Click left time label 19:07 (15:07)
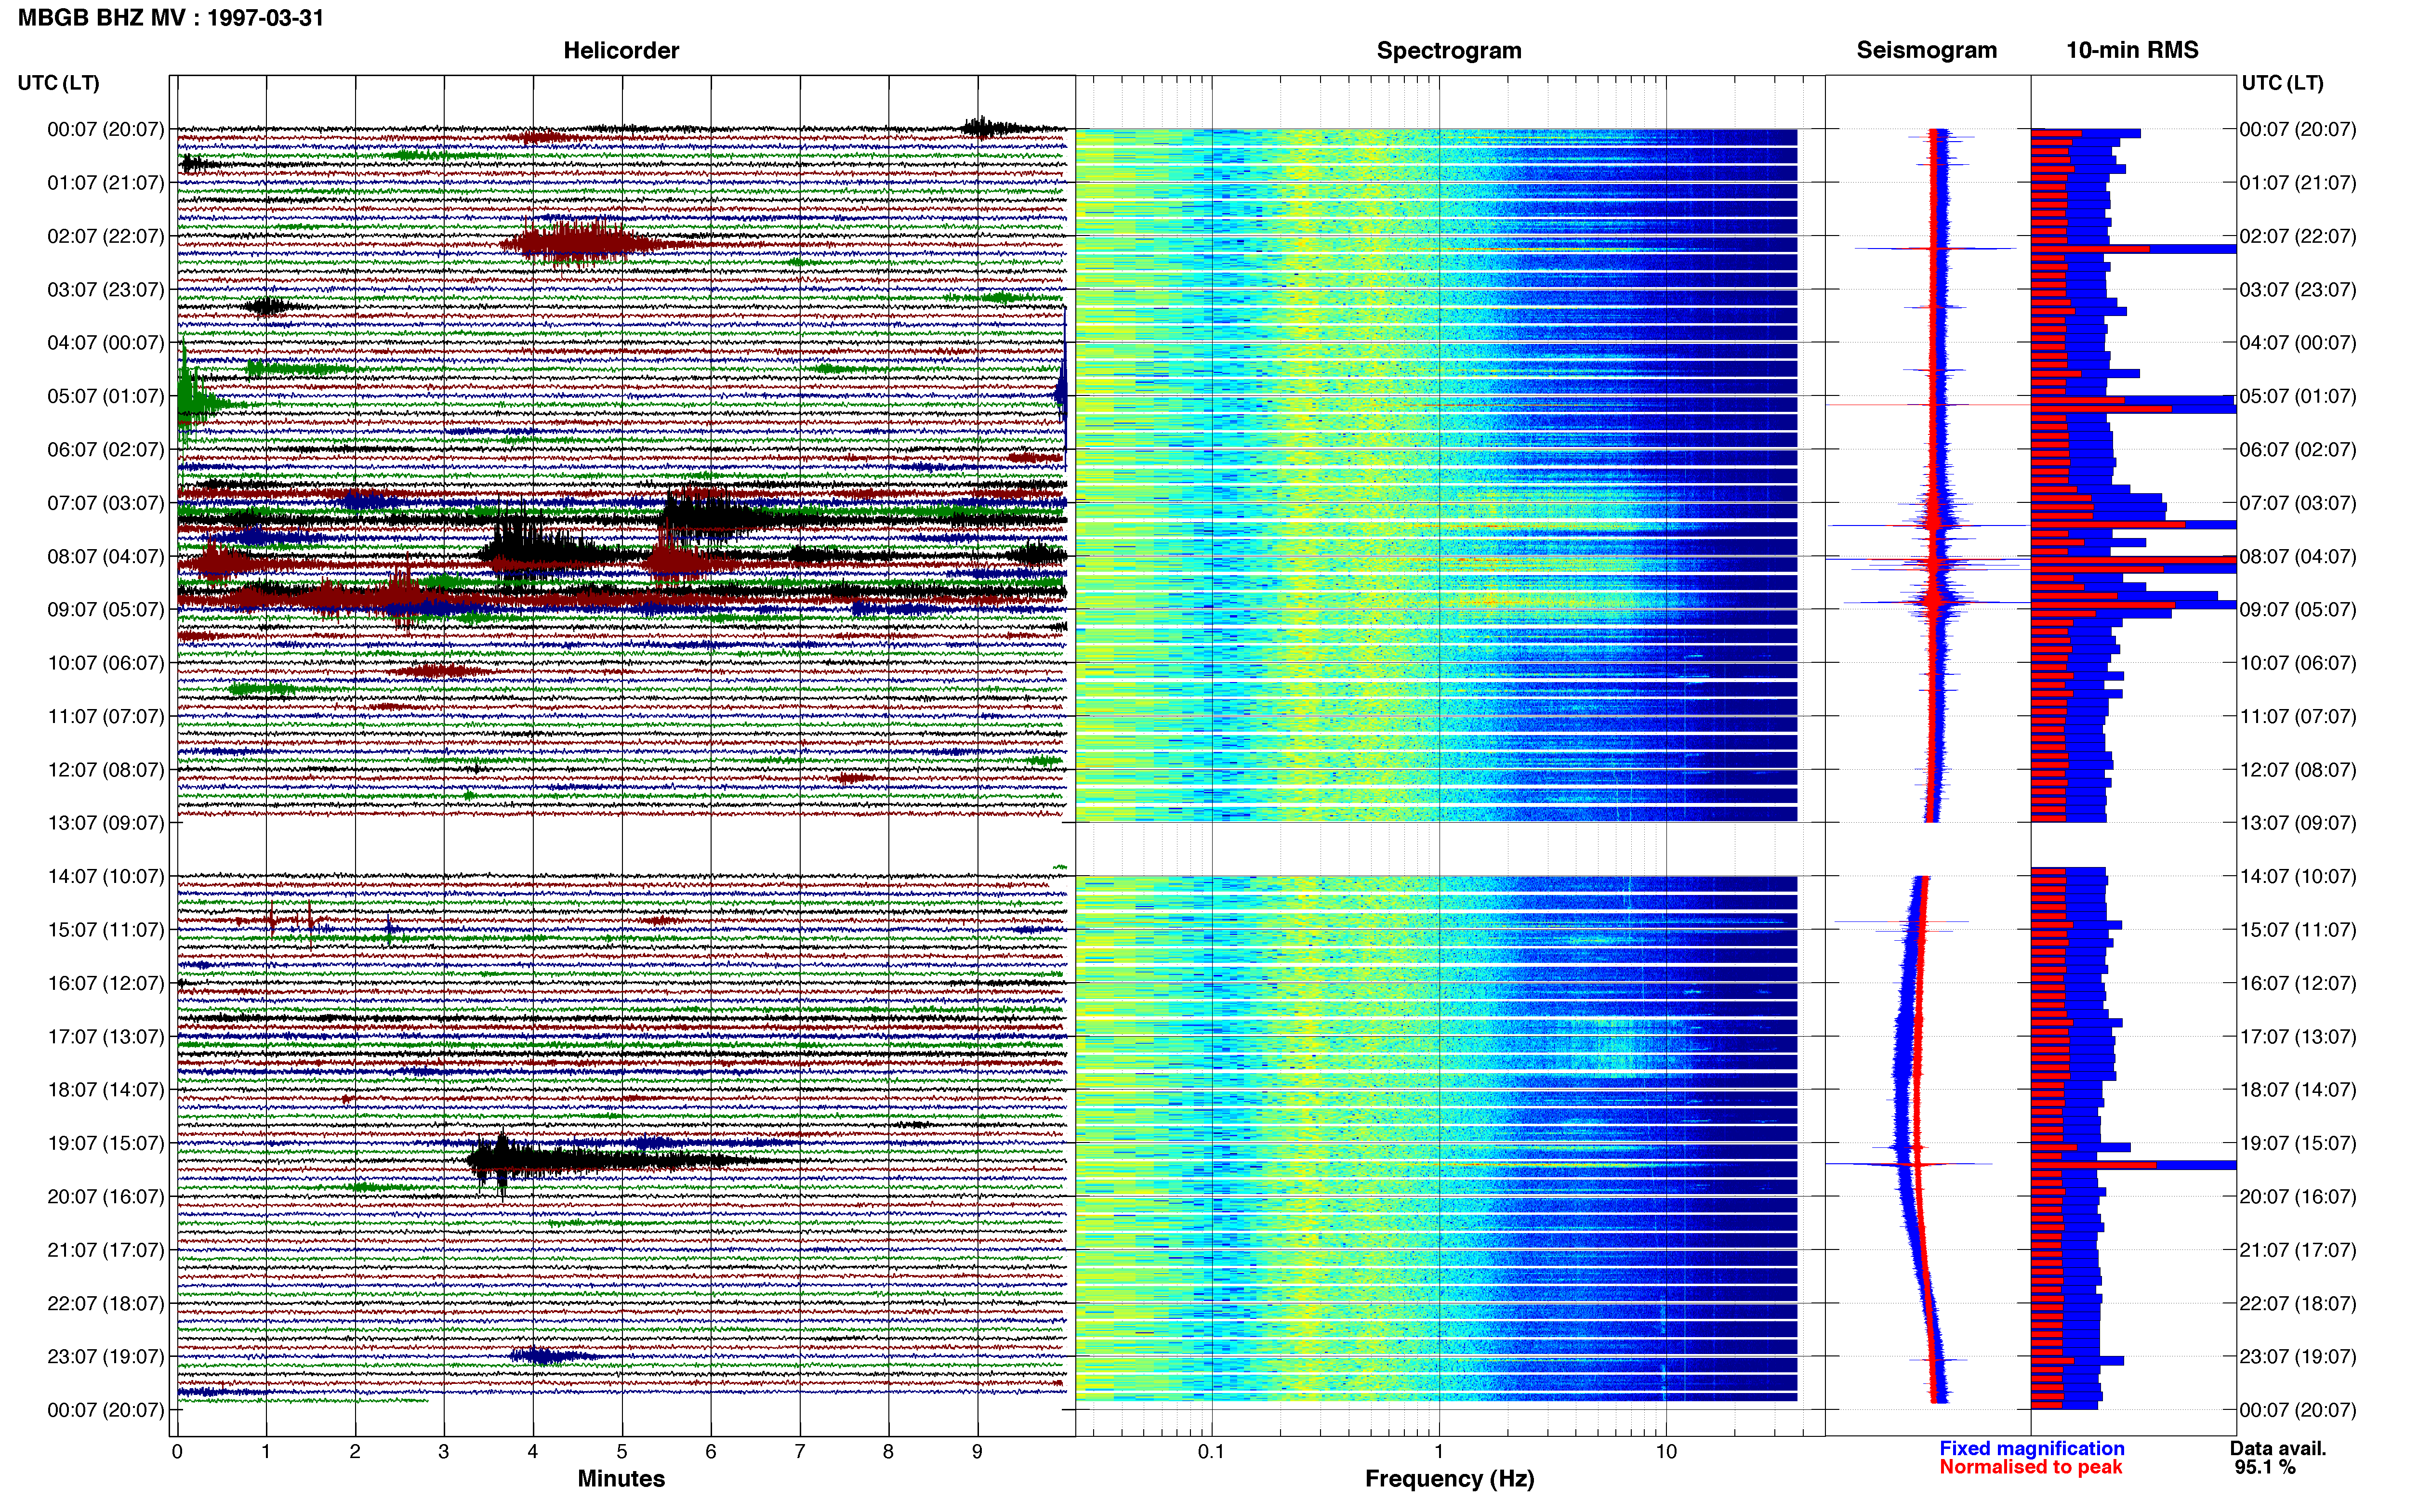The width and height of the screenshot is (2418, 1512). pyautogui.click(x=105, y=1143)
